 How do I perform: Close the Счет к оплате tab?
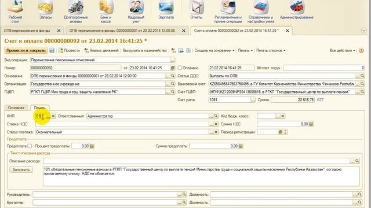tap(288, 31)
